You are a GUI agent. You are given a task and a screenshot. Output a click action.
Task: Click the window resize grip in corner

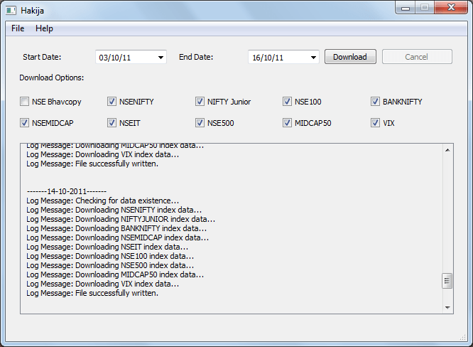point(463,338)
